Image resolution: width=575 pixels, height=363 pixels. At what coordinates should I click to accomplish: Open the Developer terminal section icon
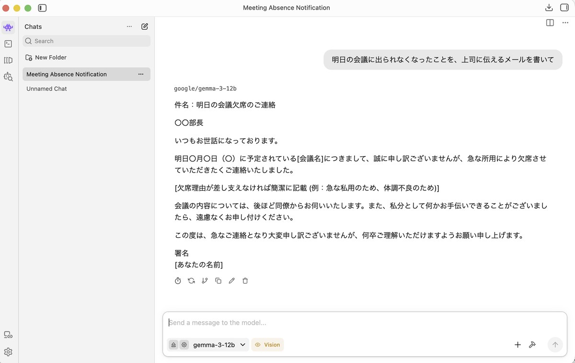tap(8, 44)
